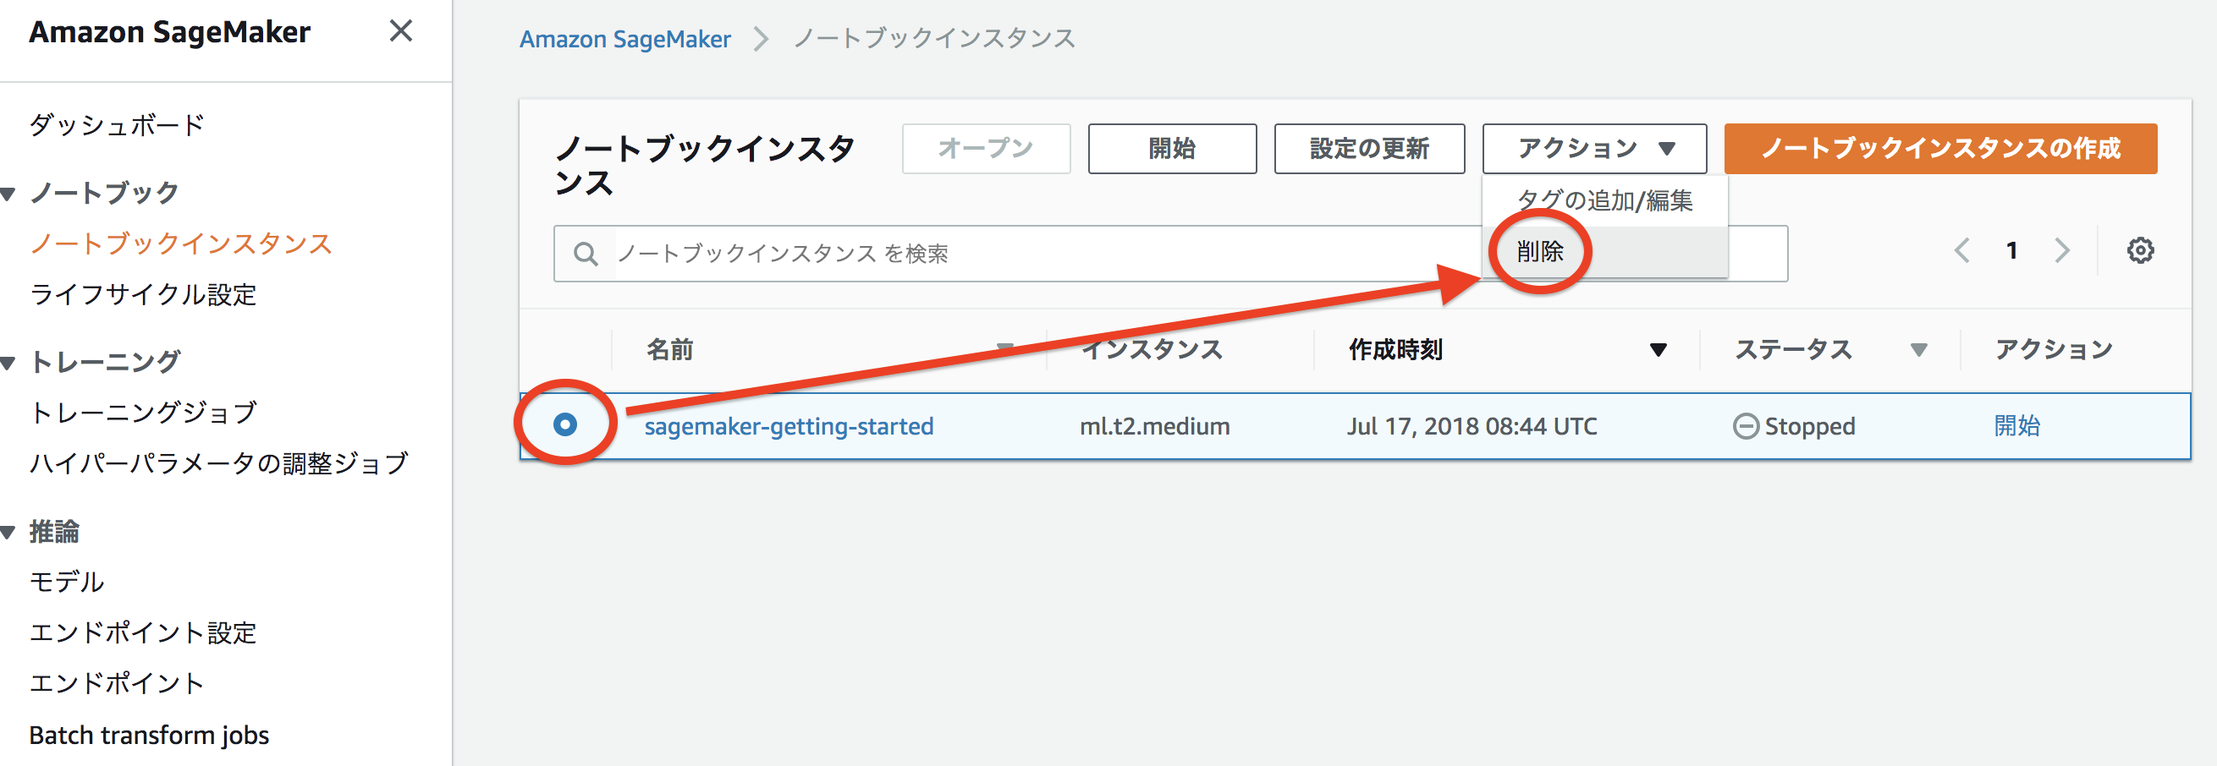Click ノートブックインスタンスの作成 orange button
Screen dimensions: 2217x766
pyautogui.click(x=1941, y=149)
